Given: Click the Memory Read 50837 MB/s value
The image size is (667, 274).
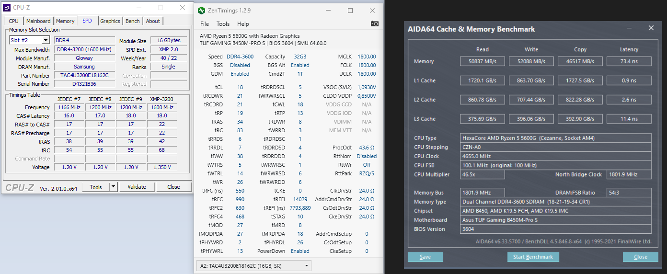Looking at the screenshot, I should coord(483,61).
